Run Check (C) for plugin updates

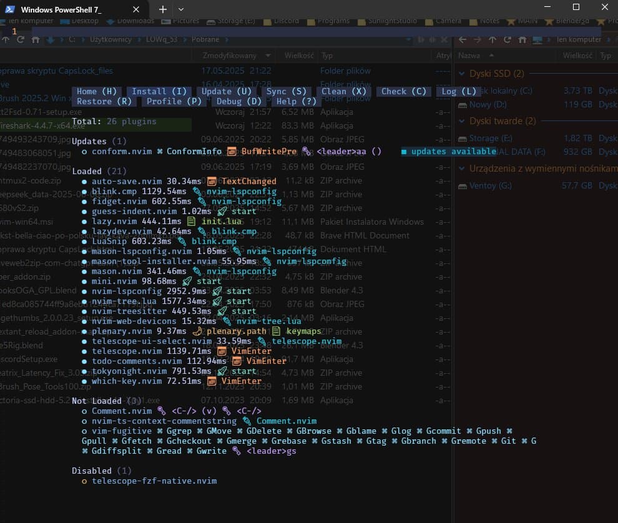[x=404, y=92]
